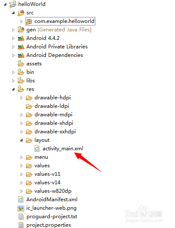This screenshot has width=175, height=228.
Task: Click the drawable-mdpi folder icon
Action: point(29,115)
